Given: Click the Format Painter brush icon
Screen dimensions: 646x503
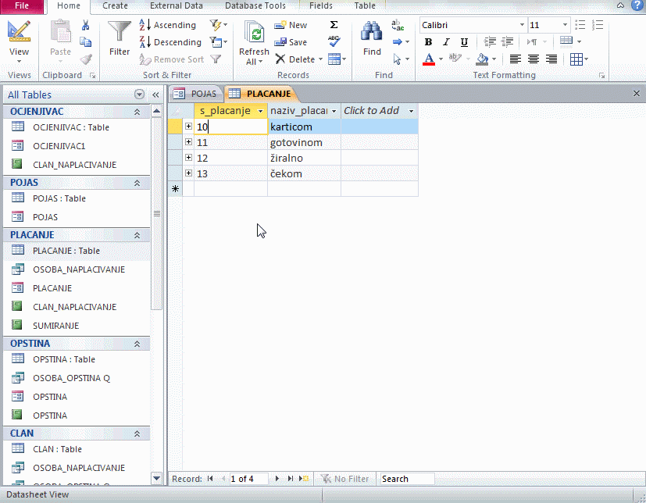Looking at the screenshot, I should (x=86, y=59).
